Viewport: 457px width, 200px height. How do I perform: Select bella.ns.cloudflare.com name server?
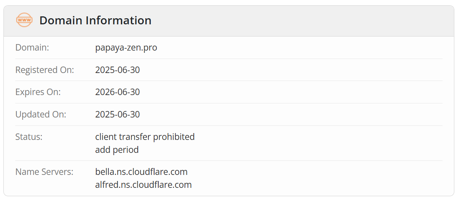(x=142, y=172)
